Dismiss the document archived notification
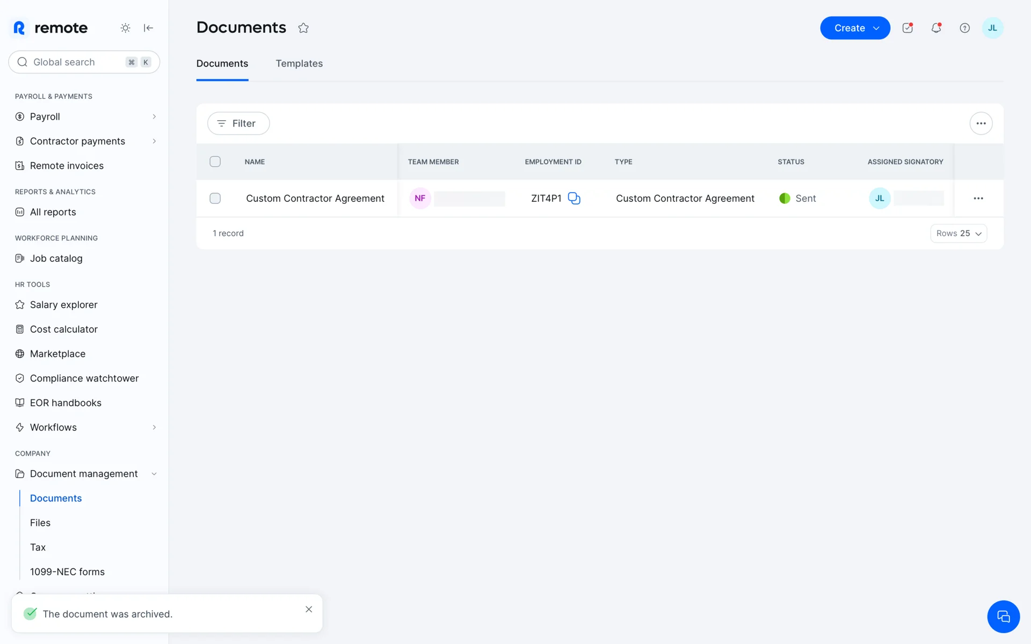The width and height of the screenshot is (1031, 644). [309, 609]
